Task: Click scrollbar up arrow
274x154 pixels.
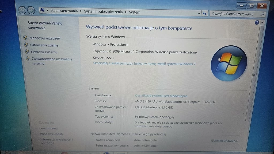Action: [262, 22]
